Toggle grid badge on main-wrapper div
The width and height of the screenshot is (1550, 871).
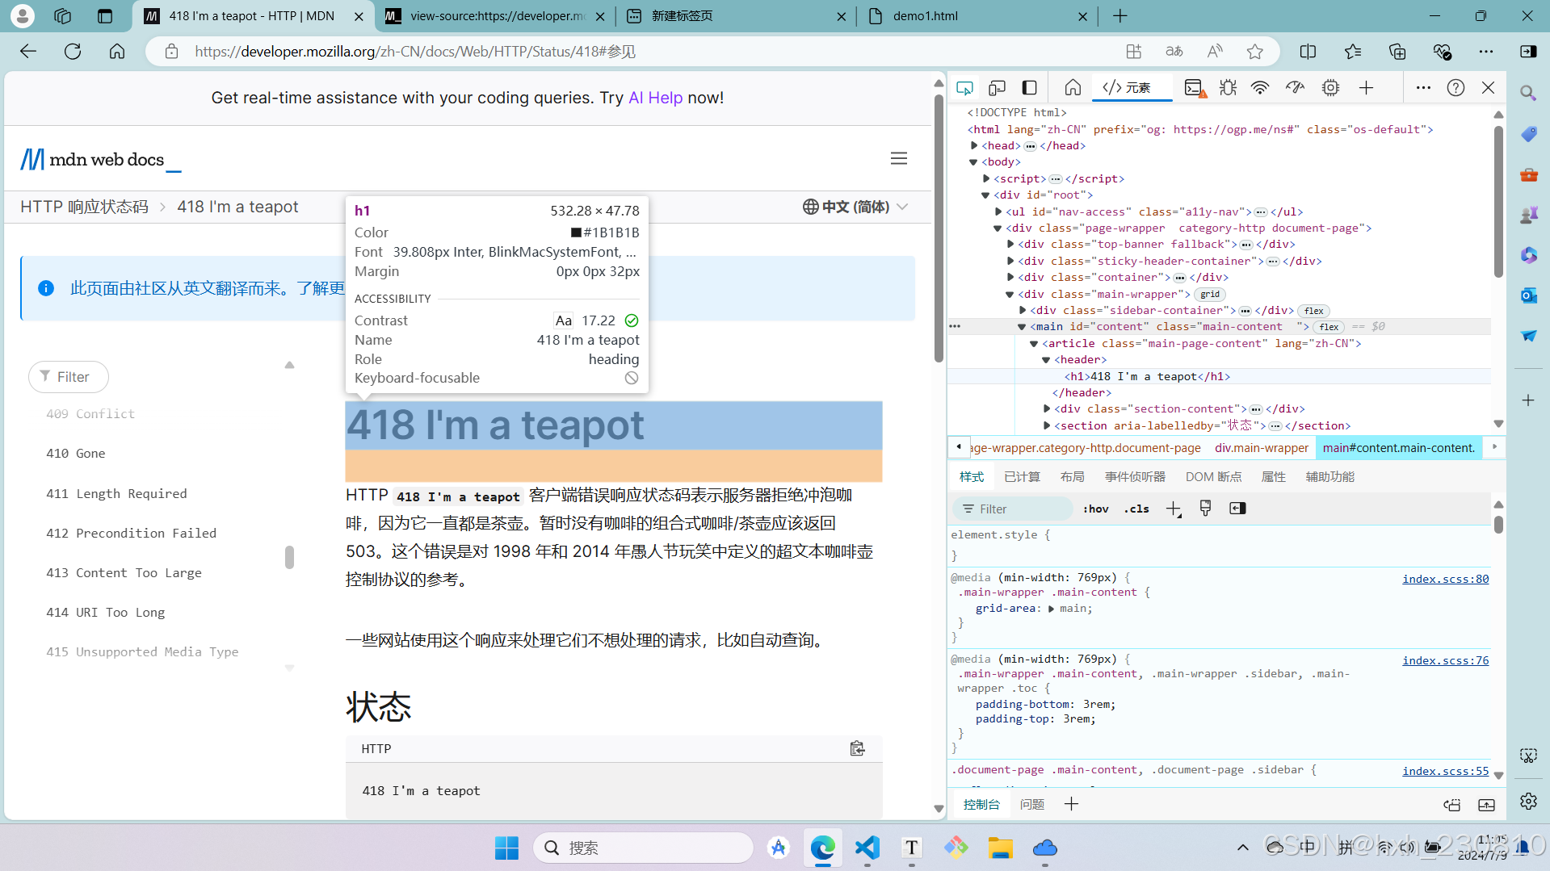click(x=1210, y=295)
